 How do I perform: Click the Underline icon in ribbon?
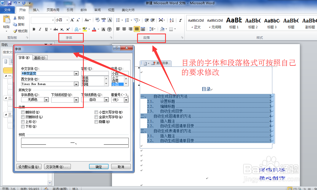click(x=46, y=29)
